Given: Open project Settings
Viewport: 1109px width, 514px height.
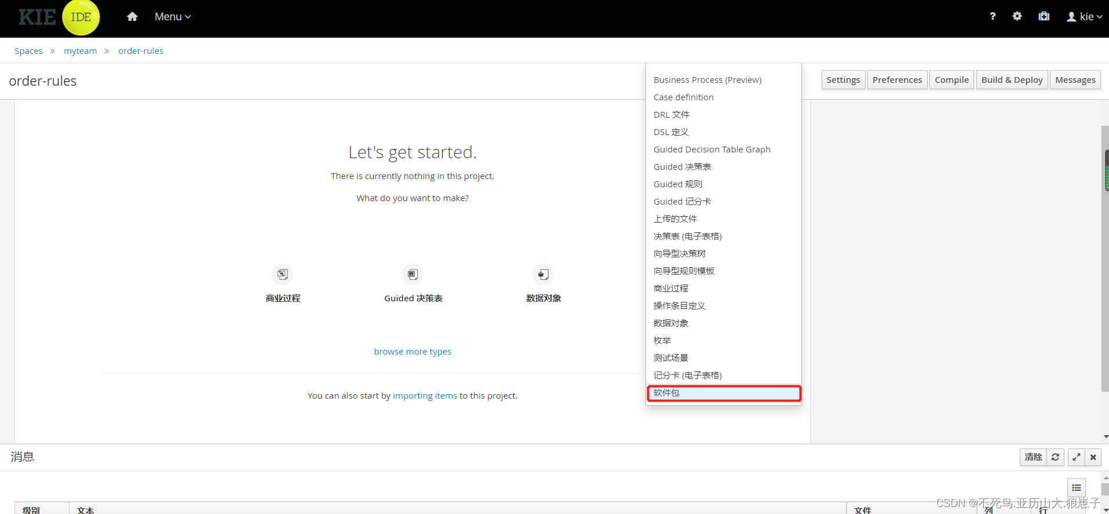Looking at the screenshot, I should 843,80.
